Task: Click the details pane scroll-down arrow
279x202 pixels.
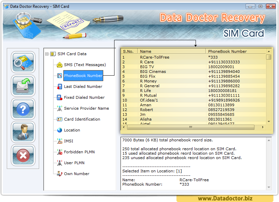Action: point(269,187)
